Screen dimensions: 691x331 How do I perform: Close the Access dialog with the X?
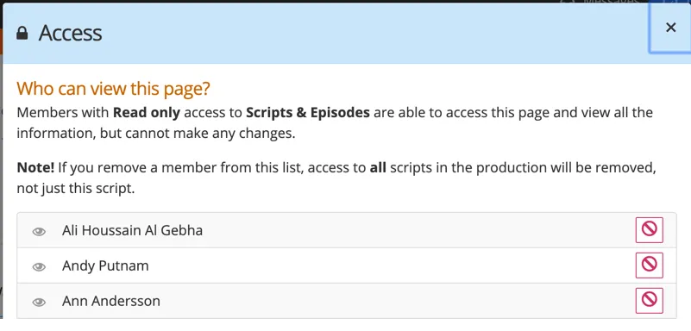(671, 28)
